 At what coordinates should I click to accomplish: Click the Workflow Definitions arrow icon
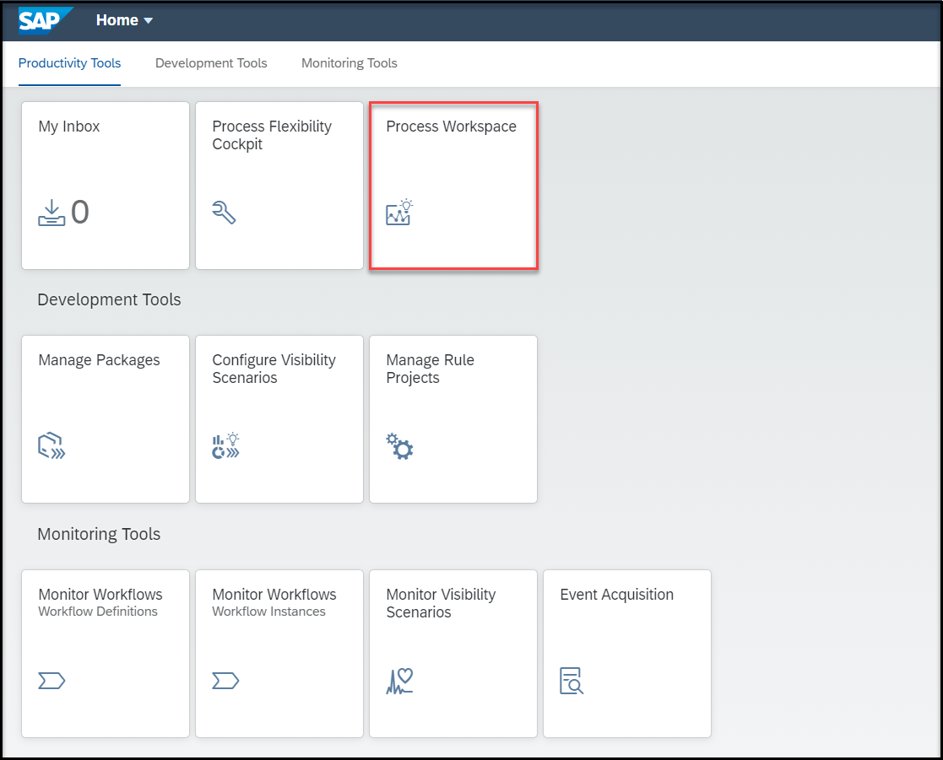(x=51, y=681)
